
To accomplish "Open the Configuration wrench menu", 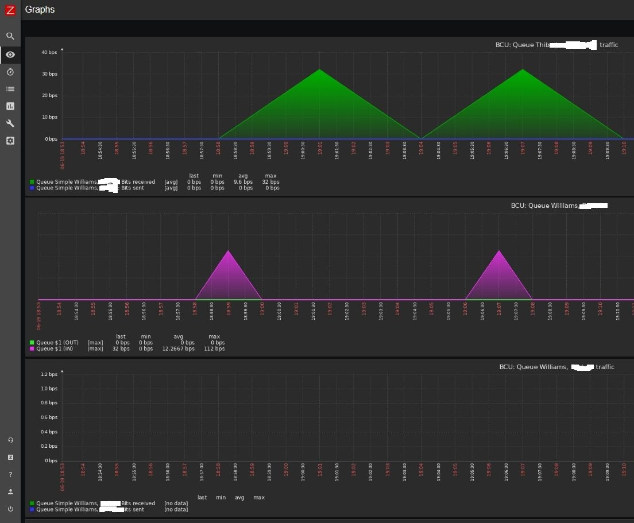I will point(10,123).
